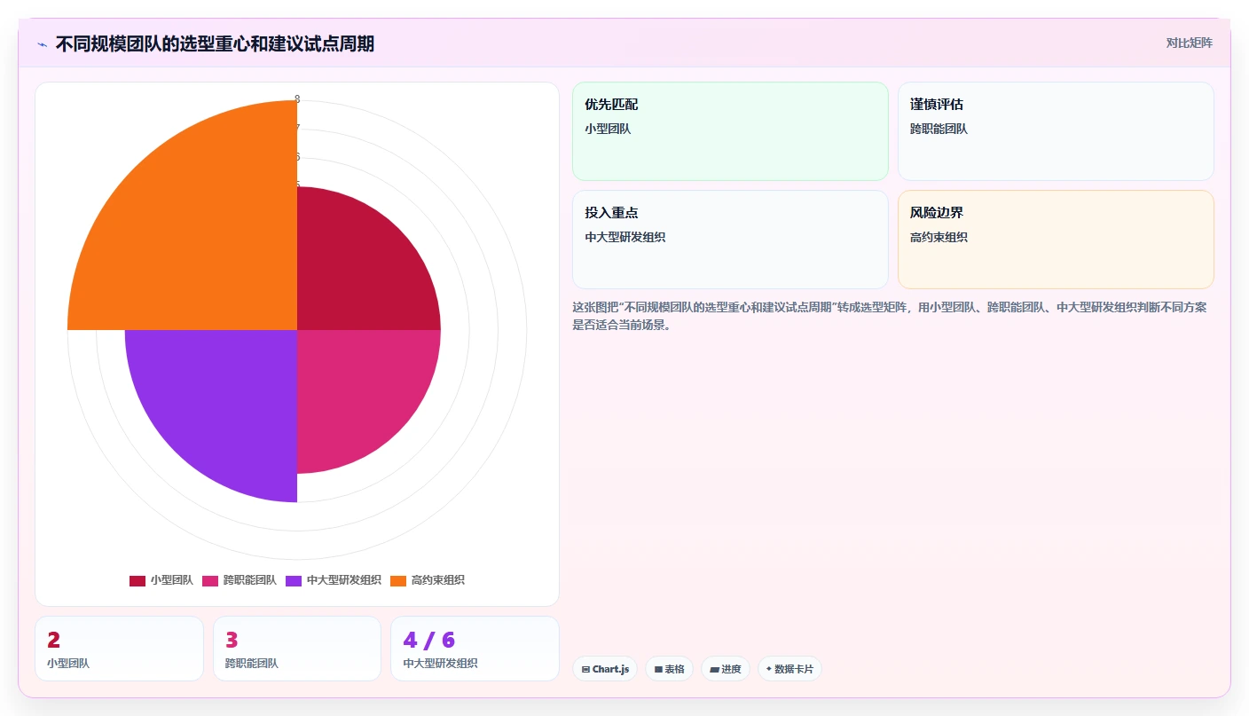Image resolution: width=1249 pixels, height=716 pixels.
Task: Toggle the 高约束组织 legend color box
Action: pyautogui.click(x=398, y=580)
